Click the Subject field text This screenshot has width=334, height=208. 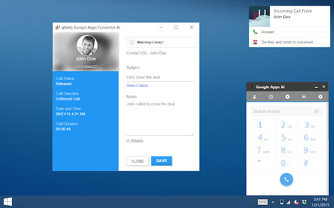(143, 77)
